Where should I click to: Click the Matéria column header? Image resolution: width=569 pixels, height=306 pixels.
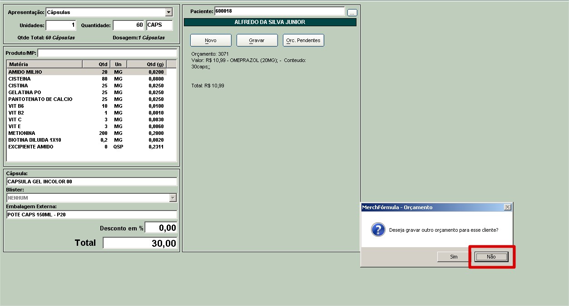tap(44, 64)
